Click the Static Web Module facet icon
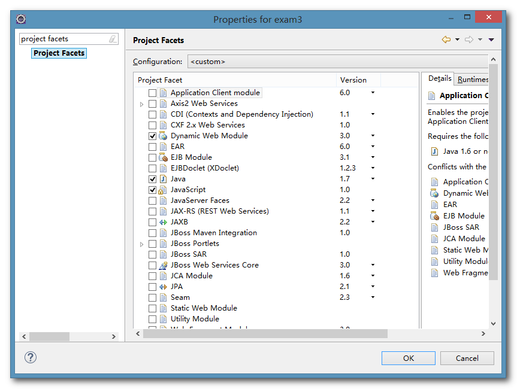 click(163, 308)
